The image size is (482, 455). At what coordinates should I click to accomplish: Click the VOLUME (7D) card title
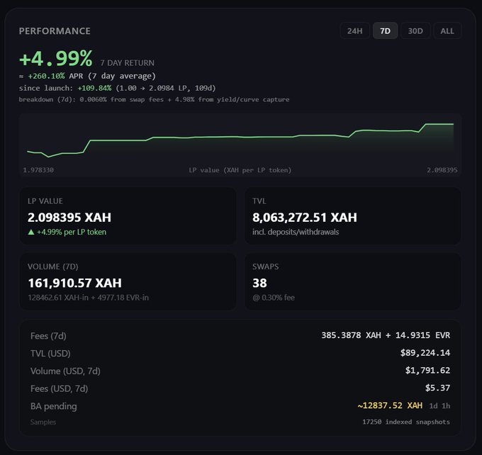[53, 266]
